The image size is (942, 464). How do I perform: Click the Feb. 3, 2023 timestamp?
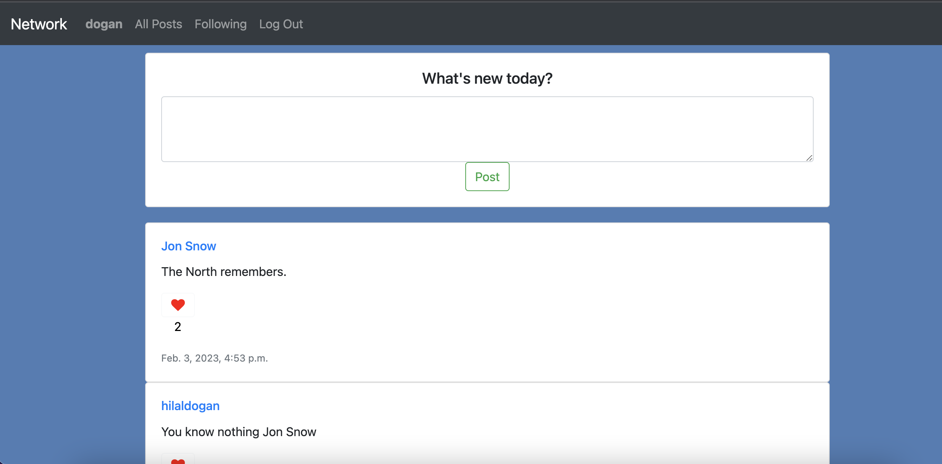pyautogui.click(x=215, y=358)
